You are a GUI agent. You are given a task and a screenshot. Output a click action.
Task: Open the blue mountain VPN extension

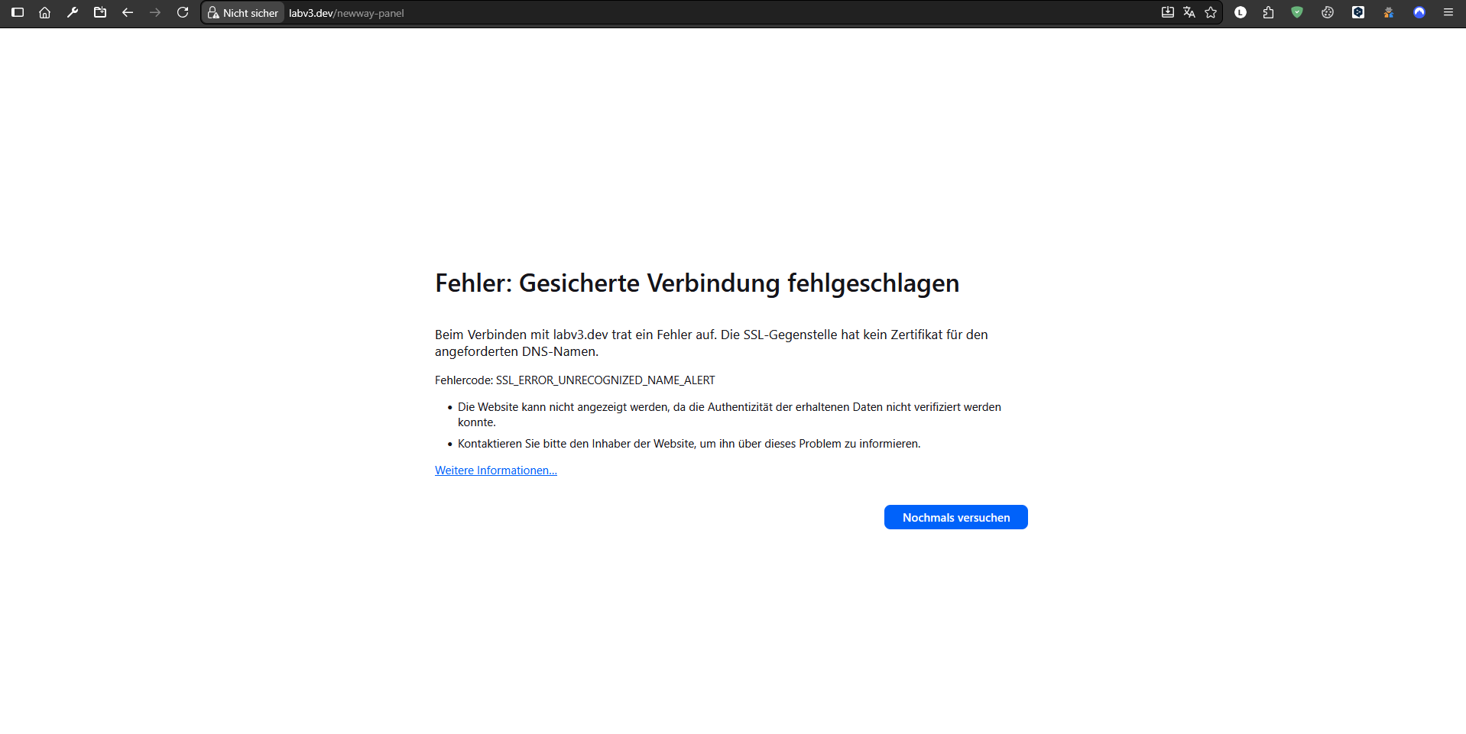[1419, 13]
